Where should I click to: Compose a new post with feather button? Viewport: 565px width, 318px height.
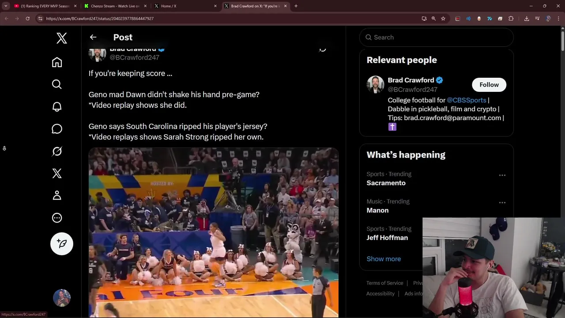pos(62,244)
